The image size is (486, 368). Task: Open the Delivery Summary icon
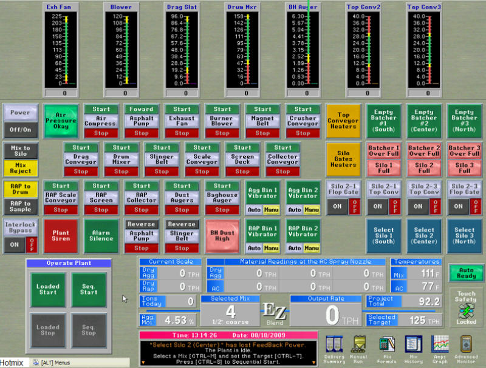coord(335,348)
